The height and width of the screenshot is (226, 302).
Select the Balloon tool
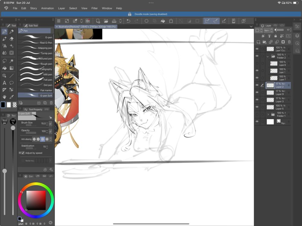11,83
